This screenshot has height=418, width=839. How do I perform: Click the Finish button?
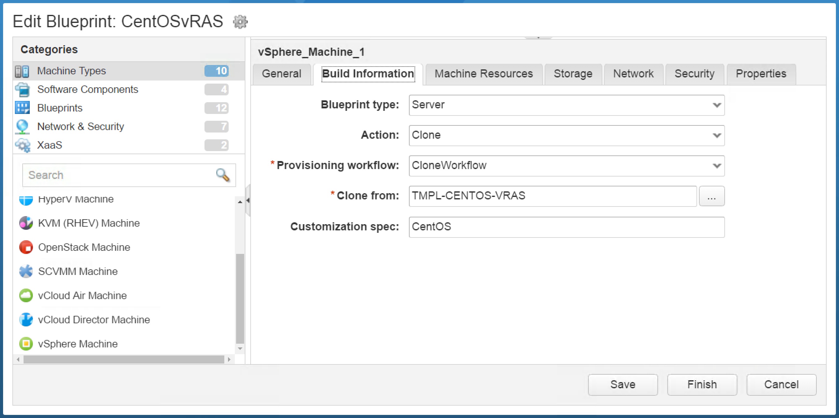(702, 385)
